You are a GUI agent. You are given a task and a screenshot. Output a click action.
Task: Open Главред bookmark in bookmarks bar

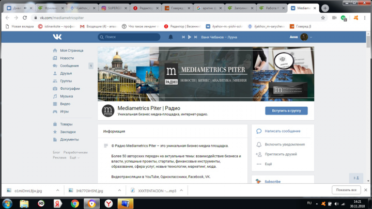[301, 26]
